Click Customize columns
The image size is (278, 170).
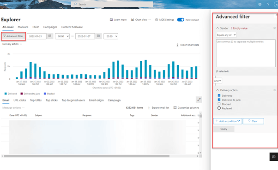click(x=187, y=108)
